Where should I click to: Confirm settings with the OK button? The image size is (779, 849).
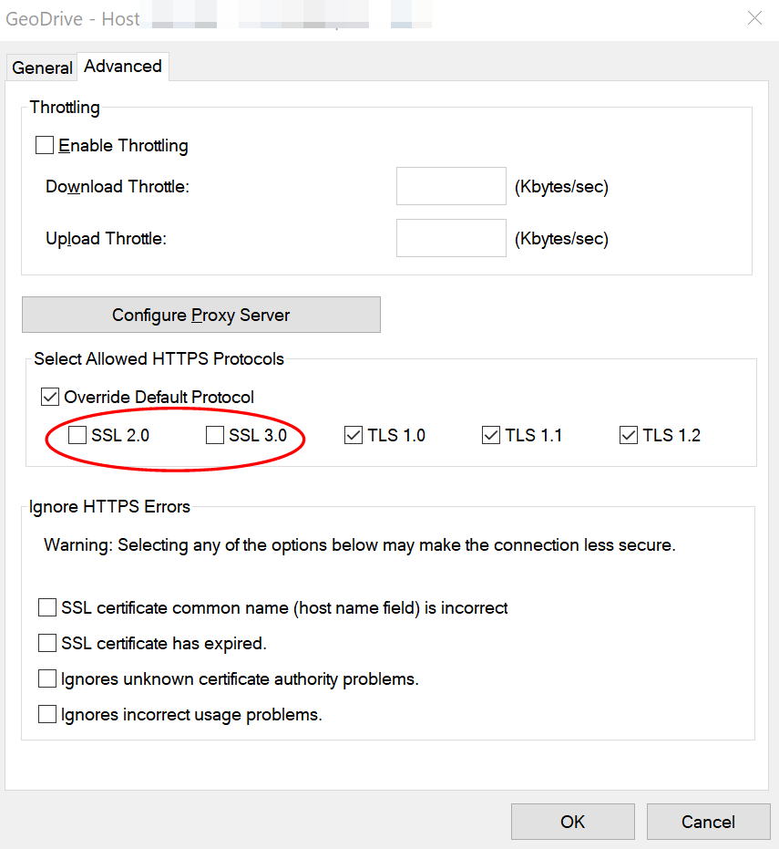pyautogui.click(x=572, y=822)
